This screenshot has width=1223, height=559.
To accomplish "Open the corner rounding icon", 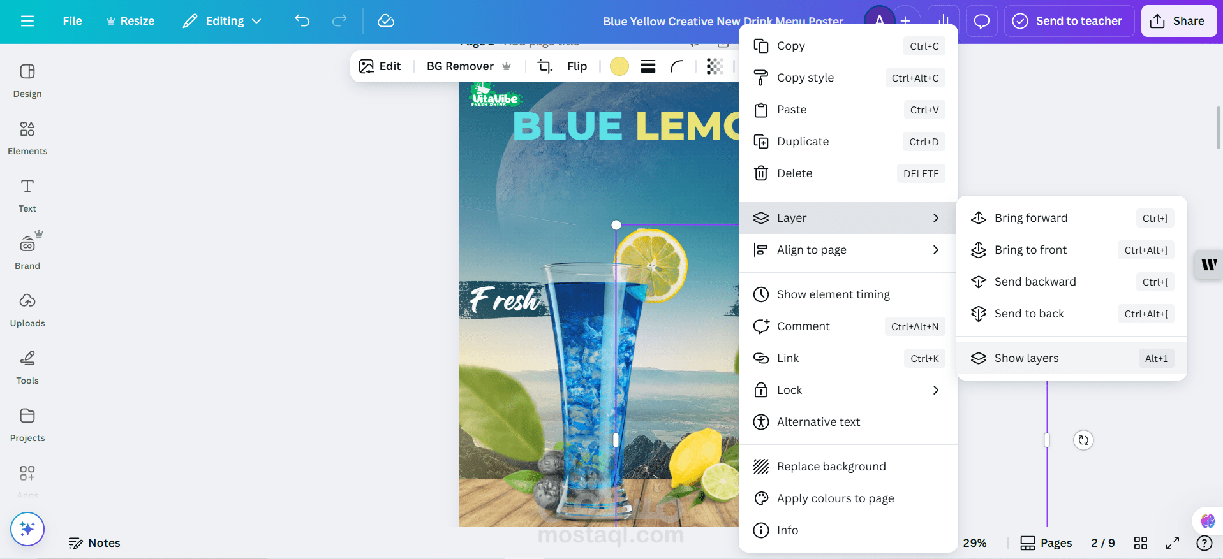I will coord(677,66).
